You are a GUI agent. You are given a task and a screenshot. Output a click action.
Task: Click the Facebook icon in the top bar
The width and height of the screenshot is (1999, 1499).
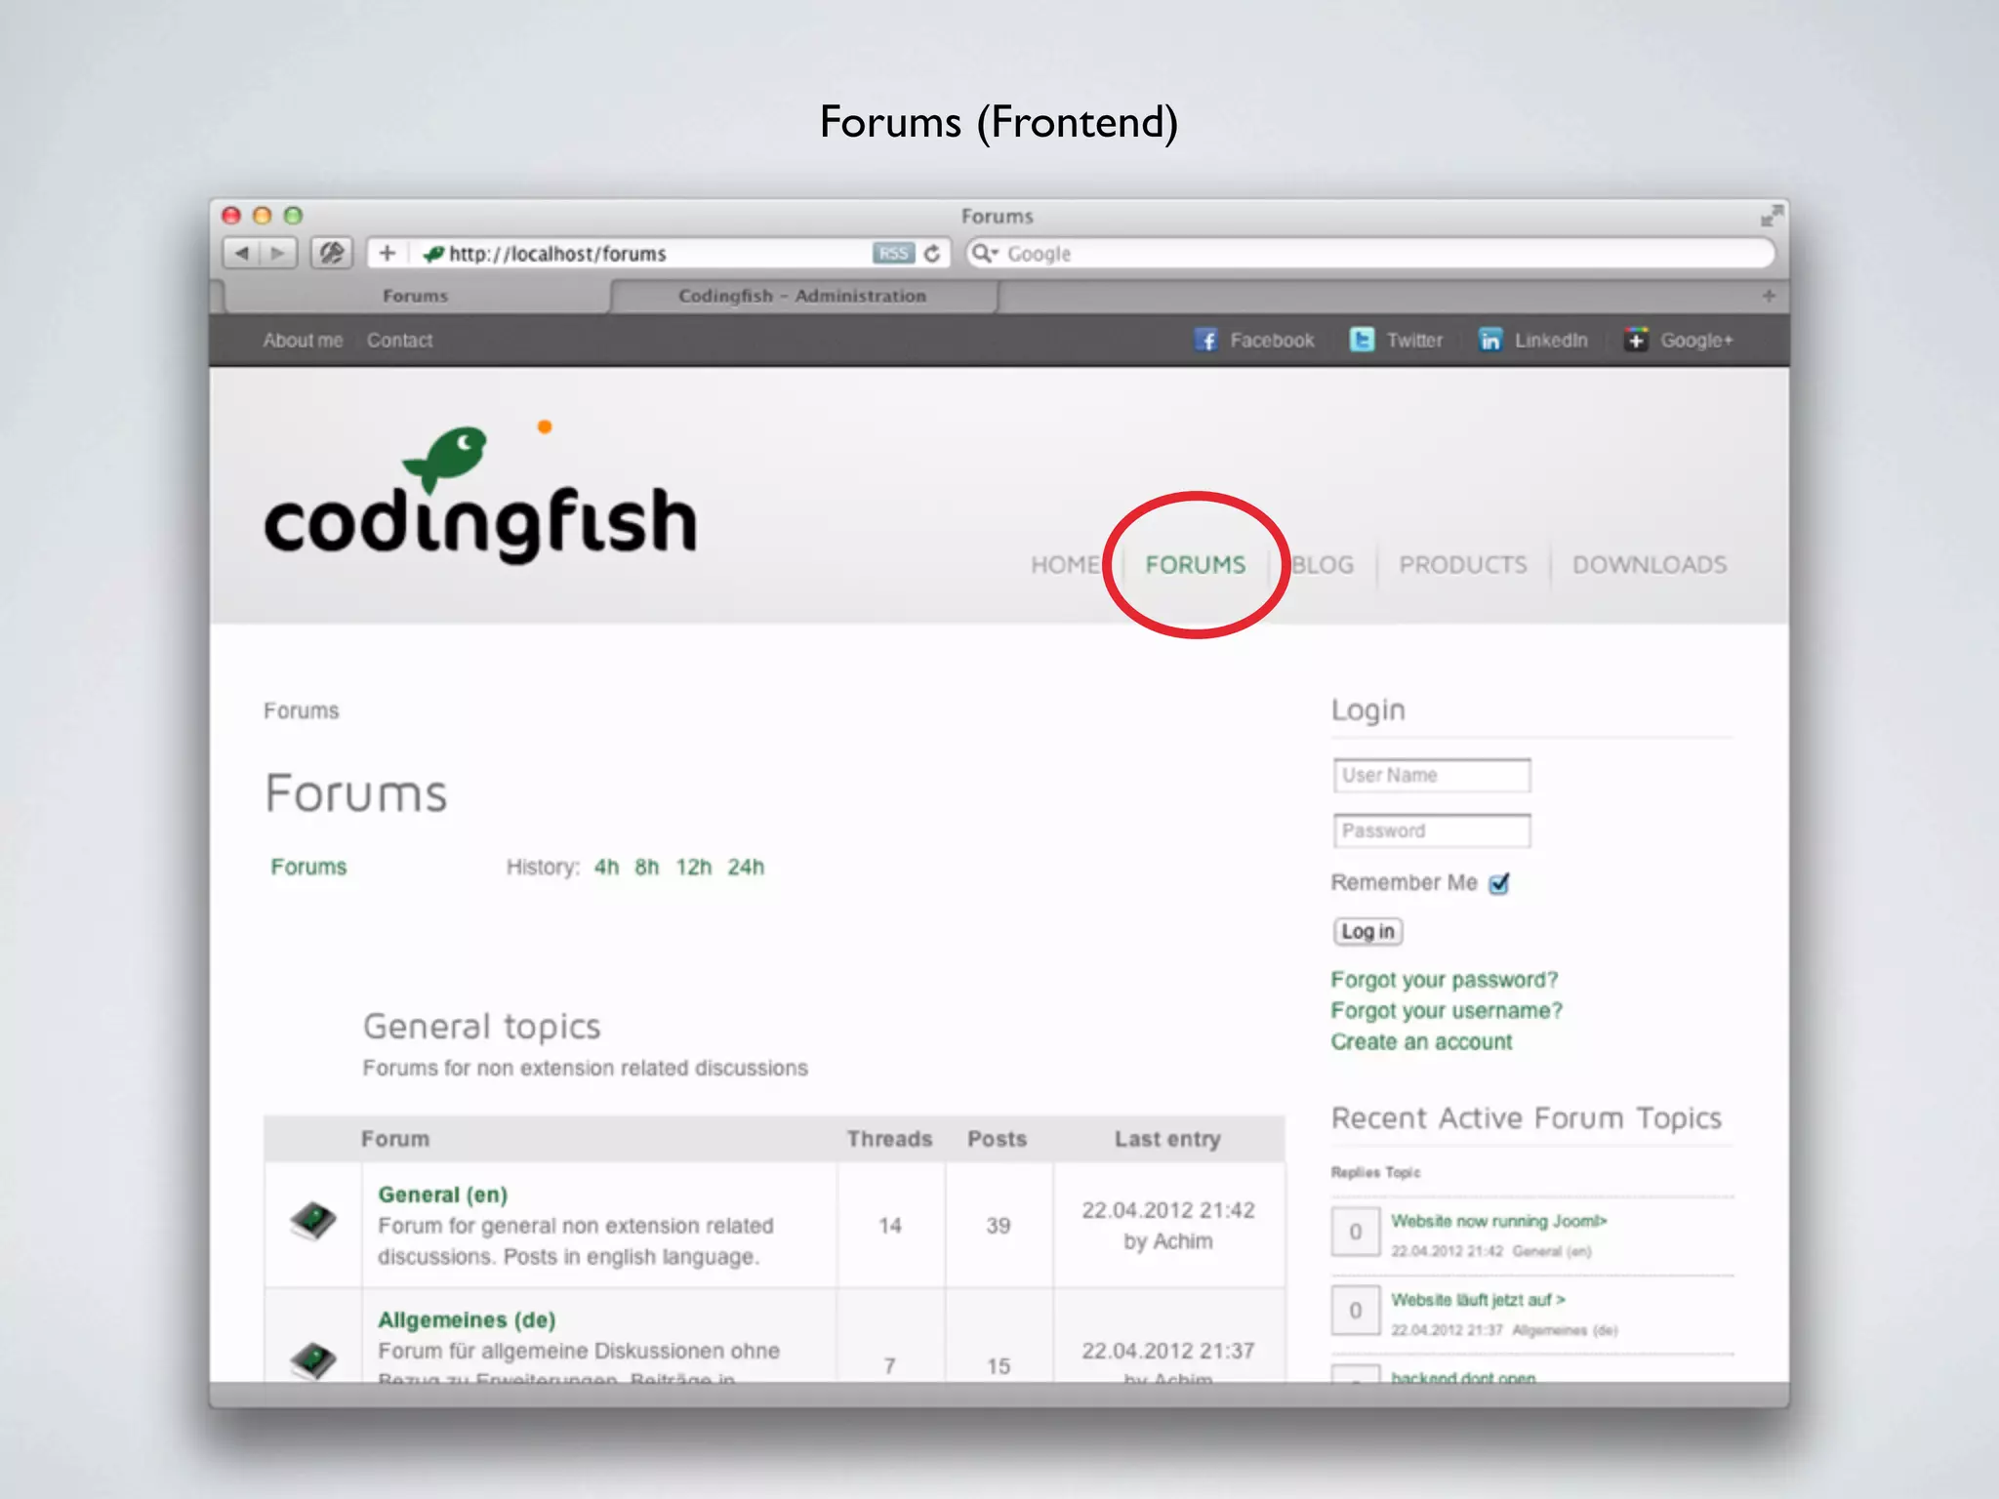point(1206,340)
